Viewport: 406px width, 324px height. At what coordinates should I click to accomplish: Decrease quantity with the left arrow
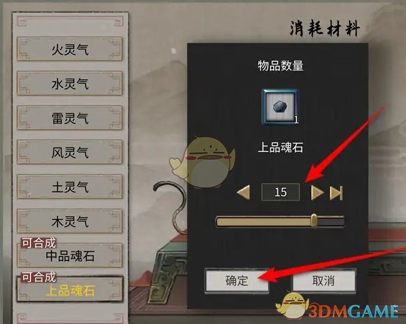[x=243, y=193]
